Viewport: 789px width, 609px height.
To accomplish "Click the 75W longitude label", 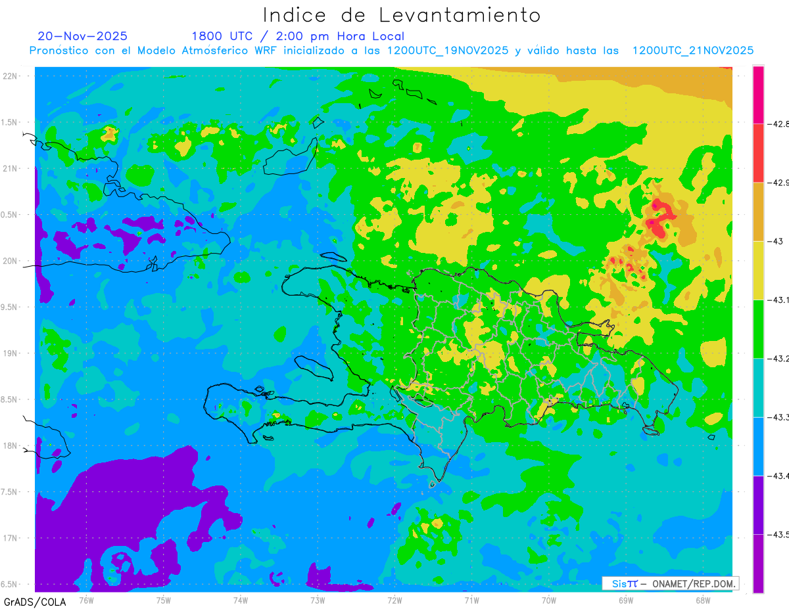I will pos(163,600).
